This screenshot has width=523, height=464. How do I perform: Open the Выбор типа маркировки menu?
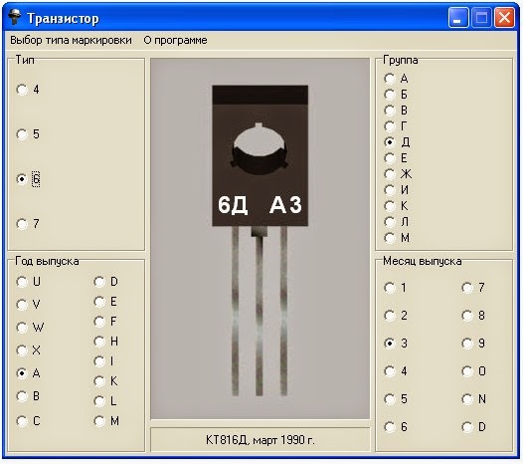(x=71, y=41)
